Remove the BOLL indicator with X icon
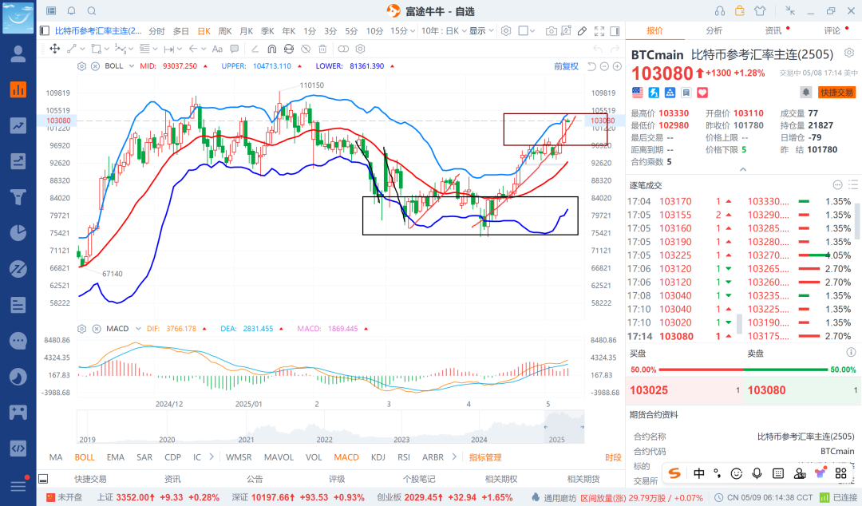The image size is (862, 506). (95, 66)
